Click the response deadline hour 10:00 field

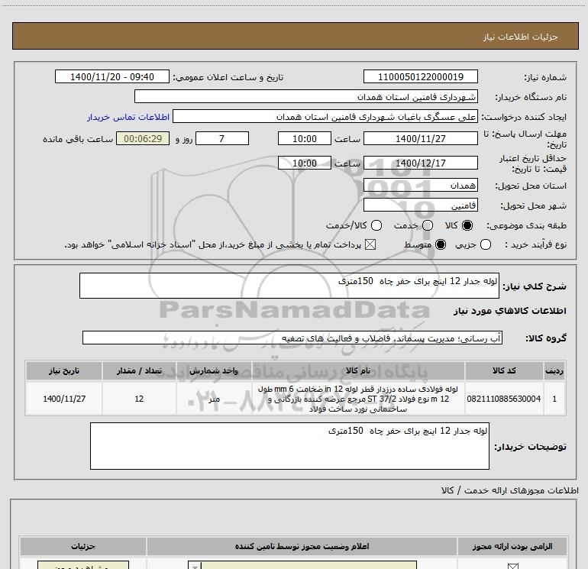pos(305,138)
